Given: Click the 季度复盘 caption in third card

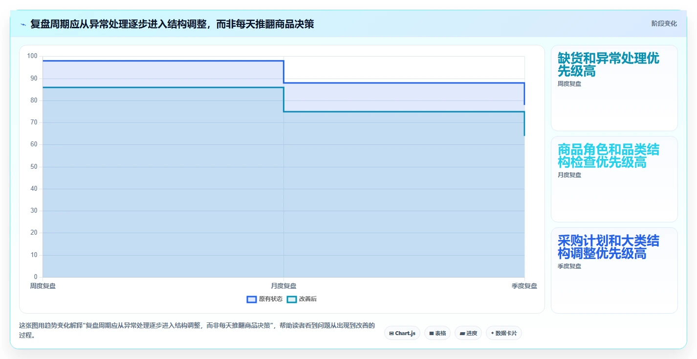Looking at the screenshot, I should point(569,266).
